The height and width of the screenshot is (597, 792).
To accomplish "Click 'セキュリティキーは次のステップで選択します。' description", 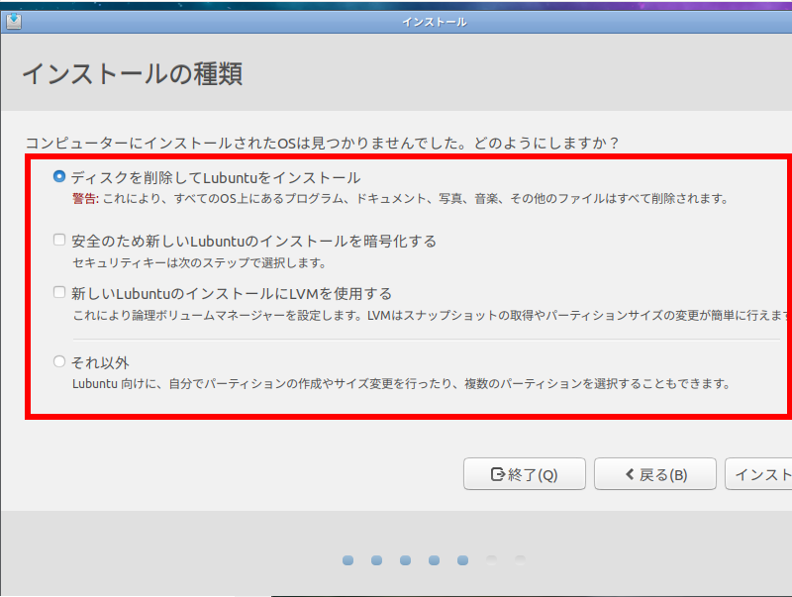I will [x=200, y=262].
